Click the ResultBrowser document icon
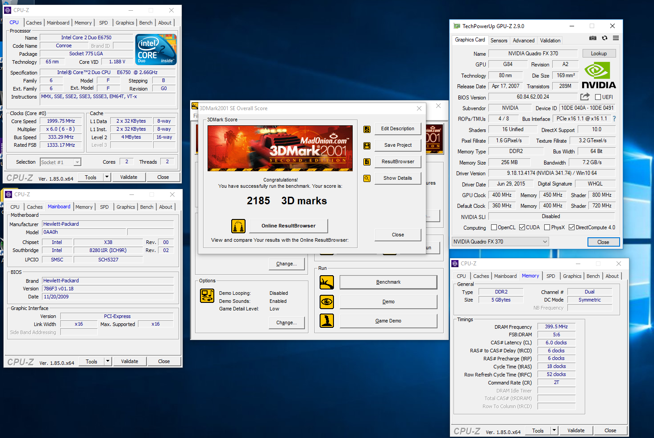Screen dimensions: 654x438 (367, 162)
